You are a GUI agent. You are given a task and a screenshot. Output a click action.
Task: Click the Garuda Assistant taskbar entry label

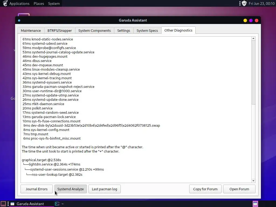[30, 204]
